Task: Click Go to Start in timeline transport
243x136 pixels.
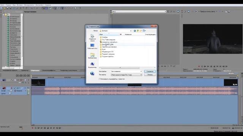Action: (x=51, y=128)
